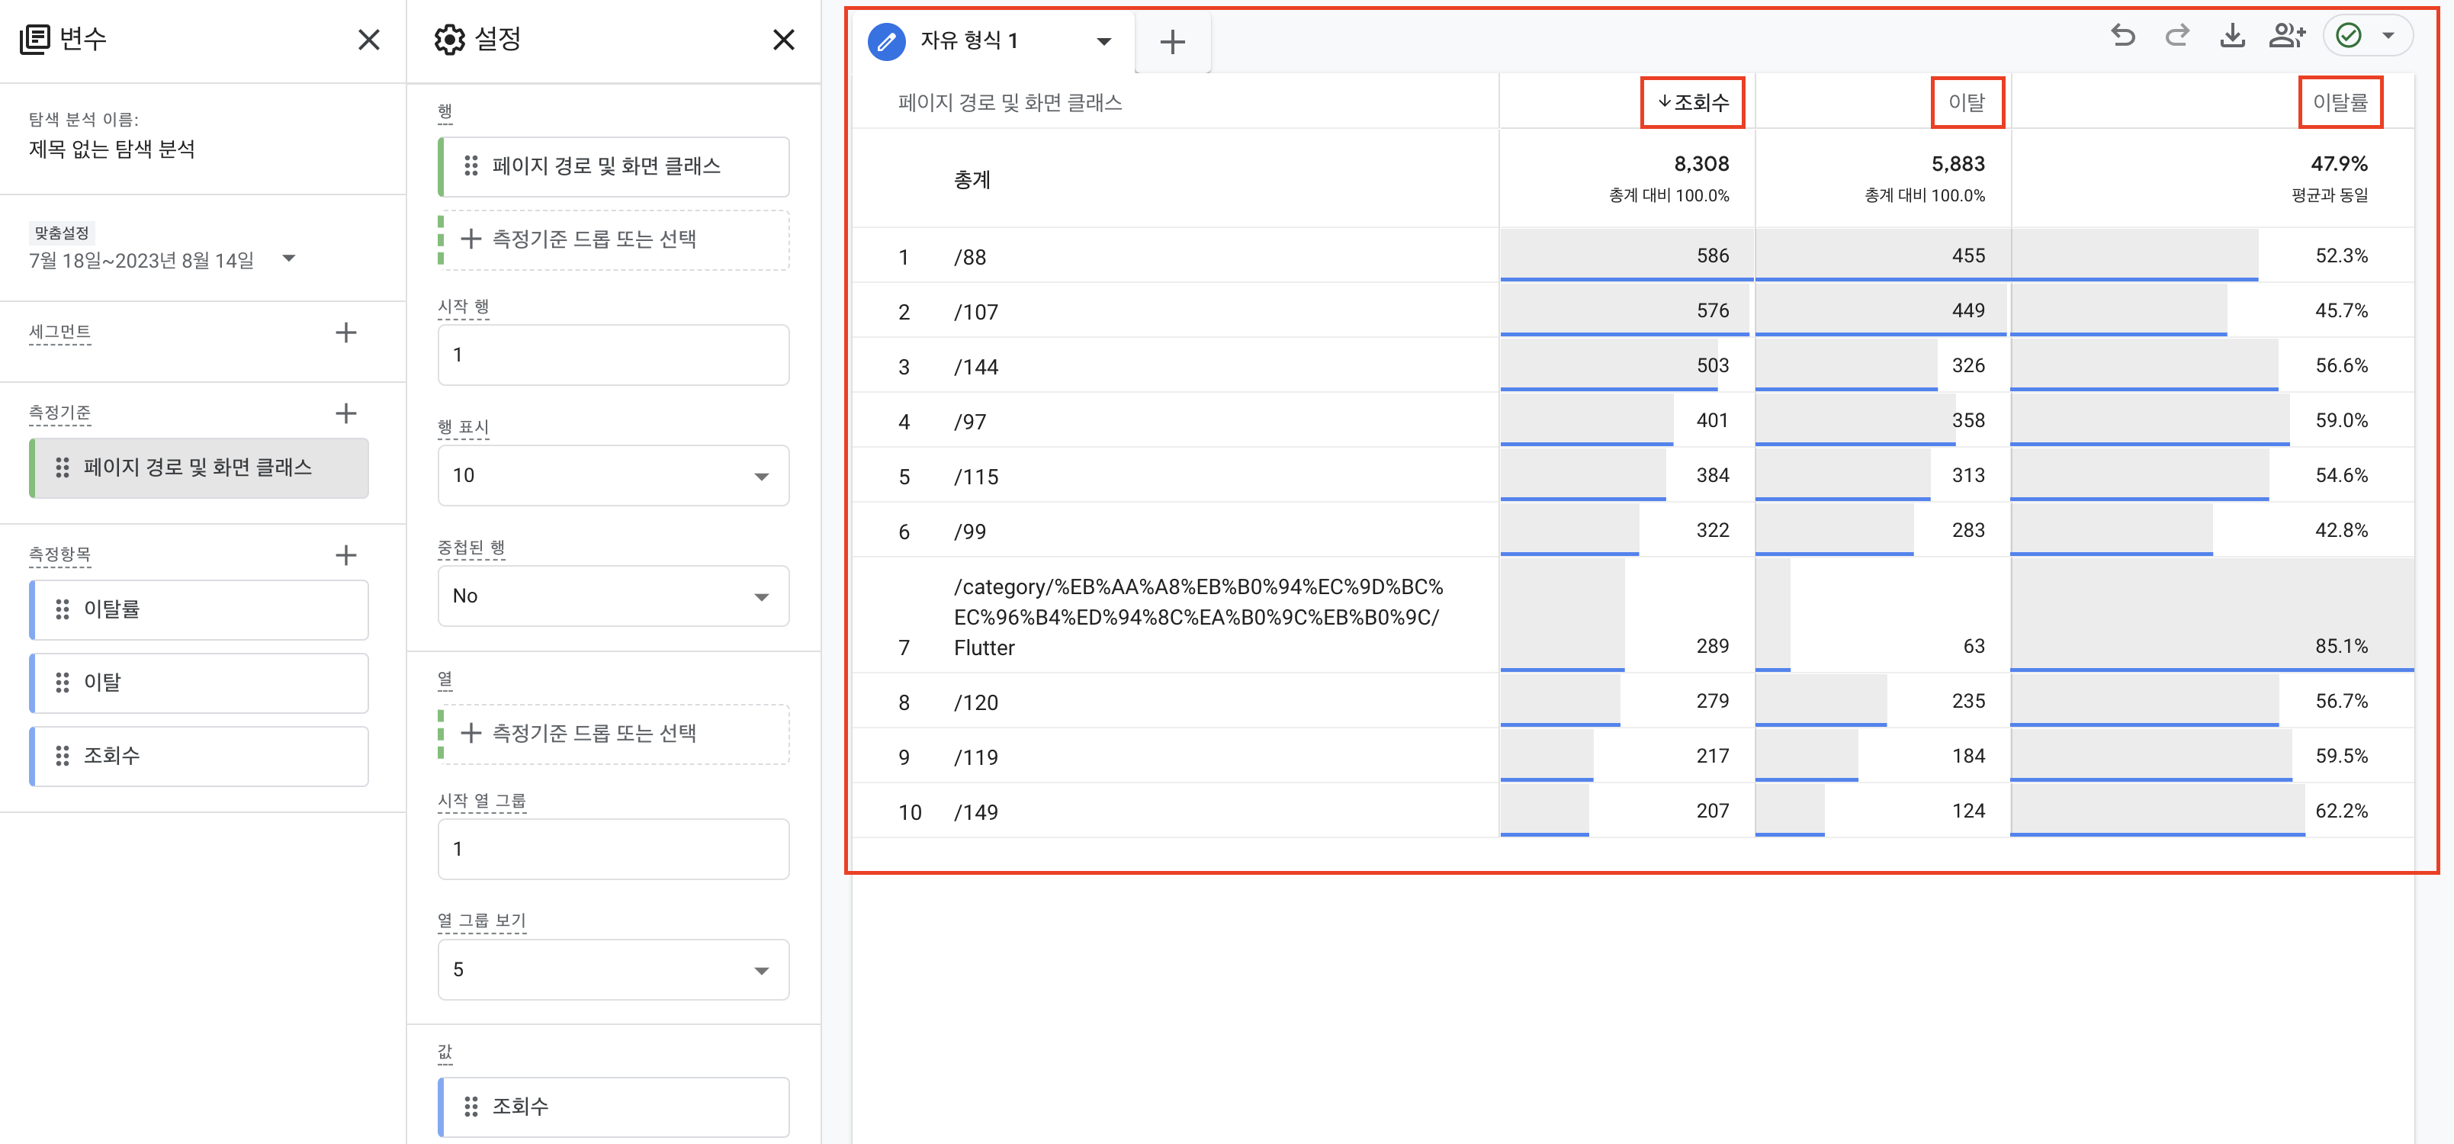
Task: Click plus icon next to 세그먼트
Action: (345, 333)
